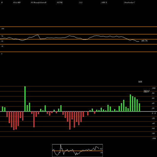Click the 40.76 RSI value label
Screen dimensions: 157x157
[144, 41]
